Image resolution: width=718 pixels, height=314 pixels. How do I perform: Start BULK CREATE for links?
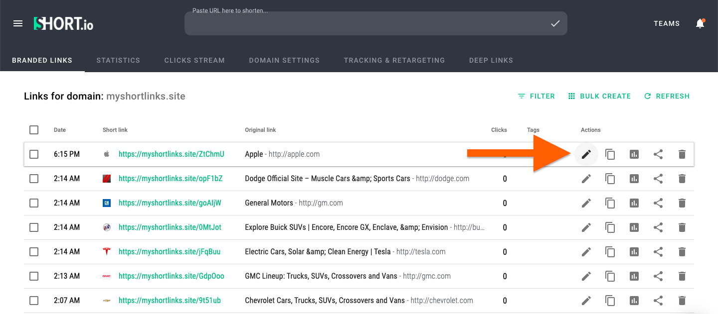(599, 96)
